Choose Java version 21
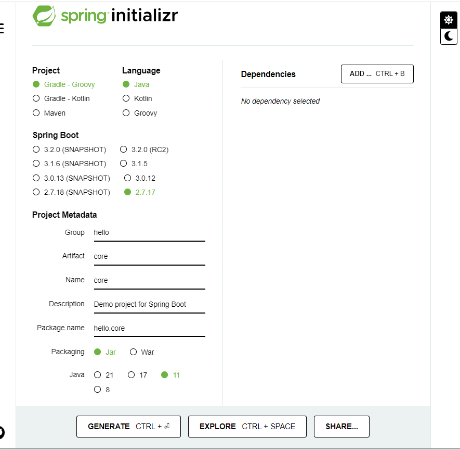 click(x=103, y=375)
